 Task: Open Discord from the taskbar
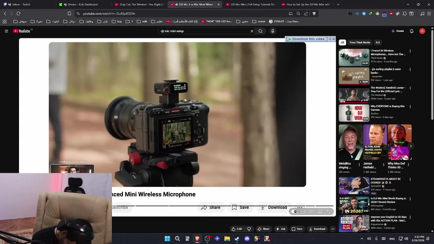coord(247,239)
